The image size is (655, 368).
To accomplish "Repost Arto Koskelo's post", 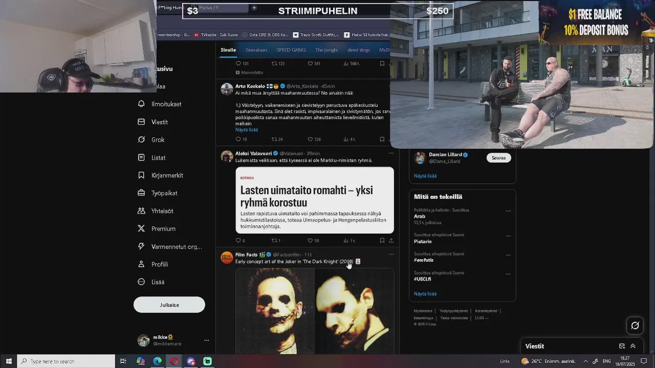I will pos(274,139).
